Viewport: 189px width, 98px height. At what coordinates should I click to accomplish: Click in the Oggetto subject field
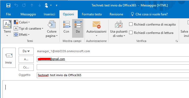113,75
